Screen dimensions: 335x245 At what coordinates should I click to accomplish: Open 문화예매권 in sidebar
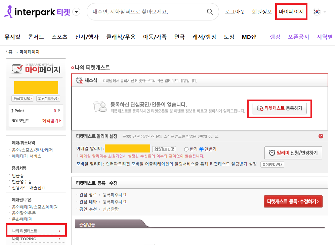[22, 219]
